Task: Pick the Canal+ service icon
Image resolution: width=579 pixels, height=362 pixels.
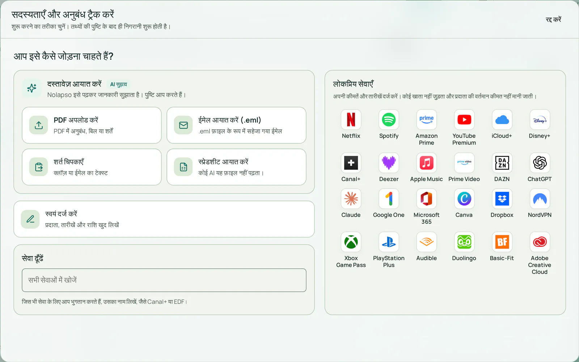Action: 351,163
